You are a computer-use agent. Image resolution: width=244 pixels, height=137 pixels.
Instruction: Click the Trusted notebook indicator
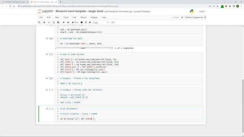click(x=176, y=18)
